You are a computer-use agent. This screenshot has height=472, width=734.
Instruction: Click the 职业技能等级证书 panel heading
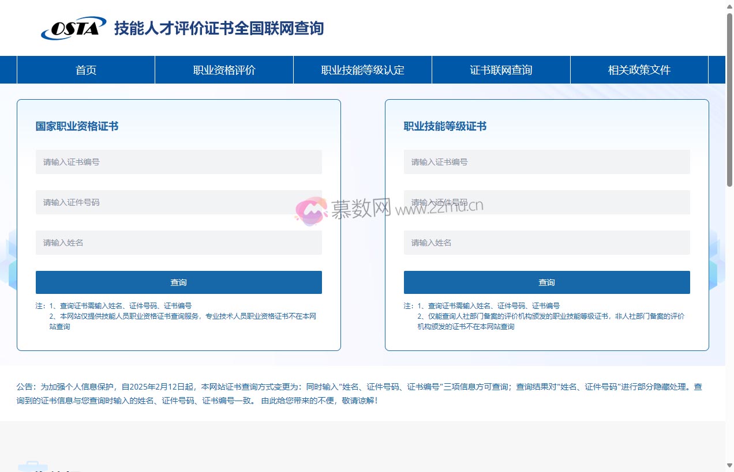[445, 126]
